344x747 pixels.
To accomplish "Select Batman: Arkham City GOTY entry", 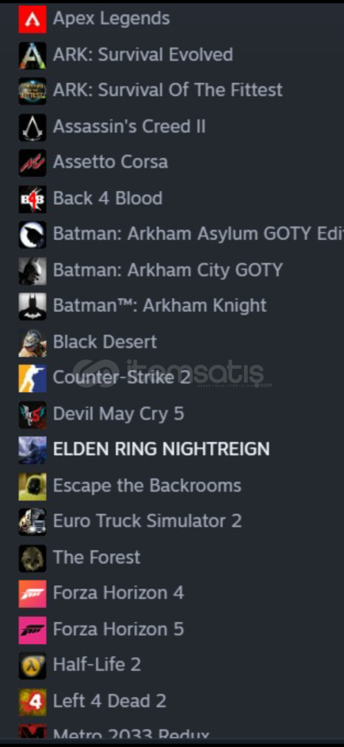I will [x=172, y=270].
